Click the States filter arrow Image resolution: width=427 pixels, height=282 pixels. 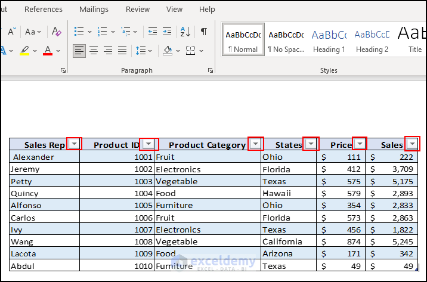click(311, 144)
